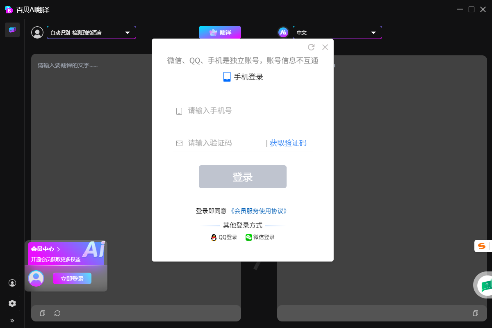Click the AI logo beside target language
This screenshot has width=492, height=328.
283,32
